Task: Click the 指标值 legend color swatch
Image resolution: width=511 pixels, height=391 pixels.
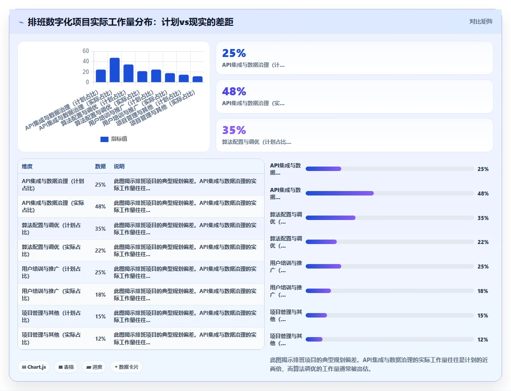Action: click(104, 139)
